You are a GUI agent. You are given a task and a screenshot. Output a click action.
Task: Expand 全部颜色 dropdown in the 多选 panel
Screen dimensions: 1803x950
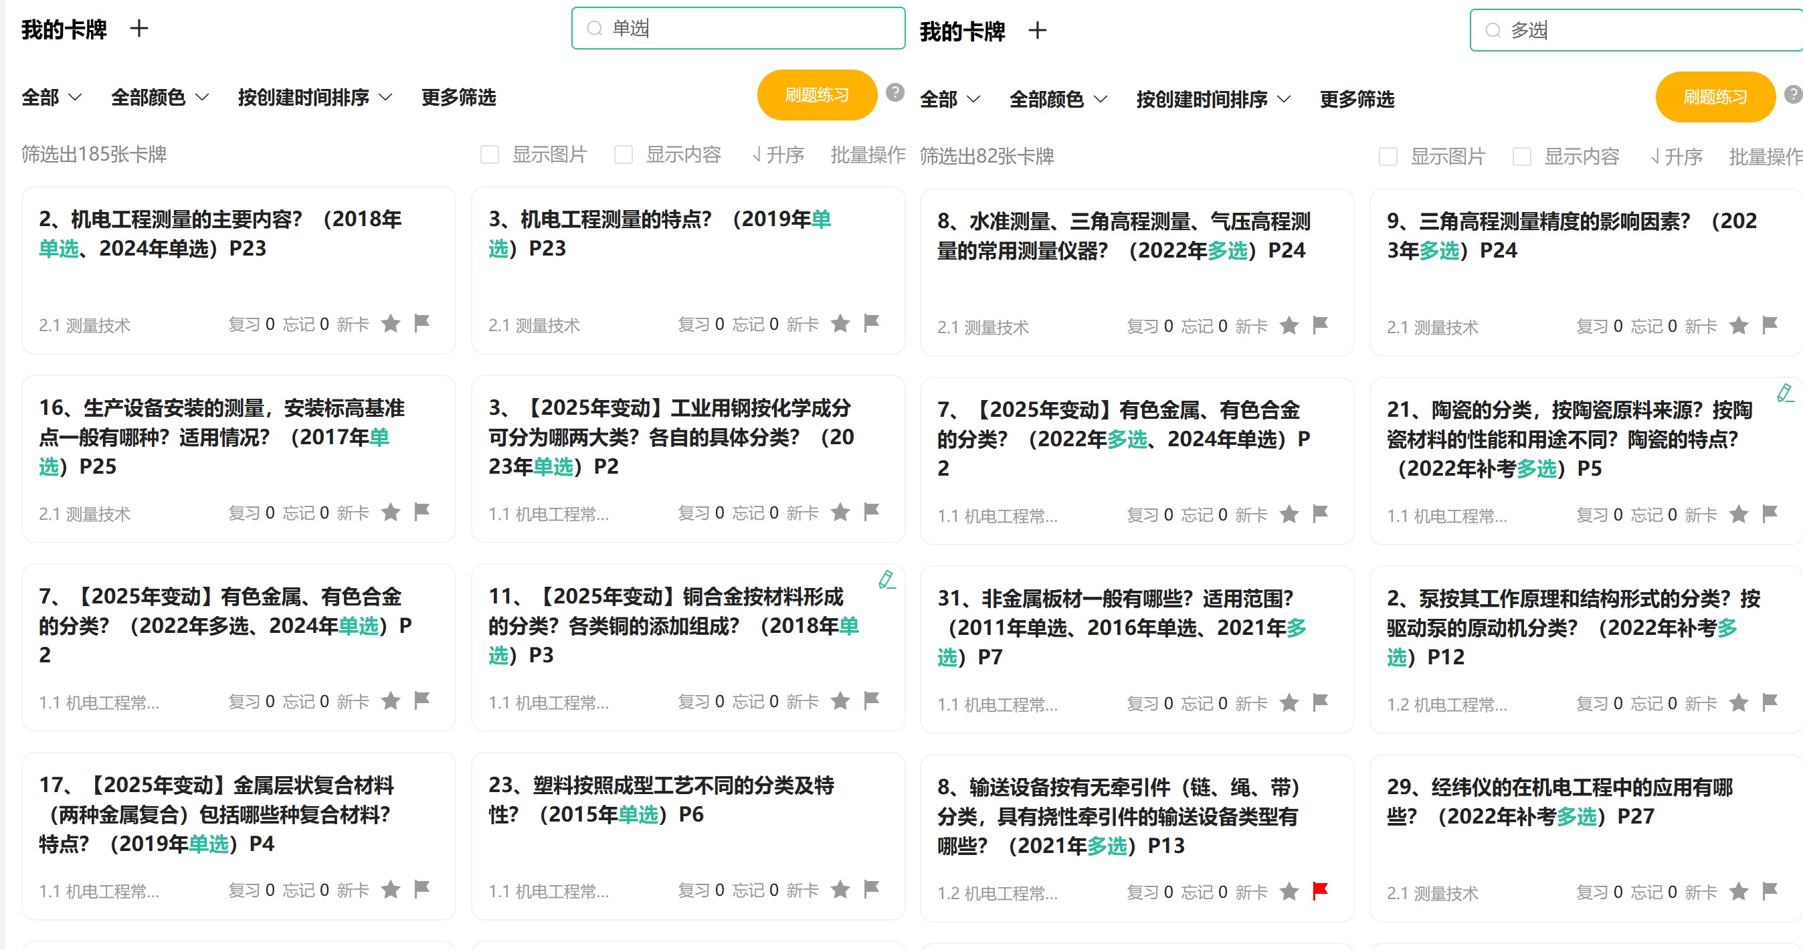pos(1058,100)
